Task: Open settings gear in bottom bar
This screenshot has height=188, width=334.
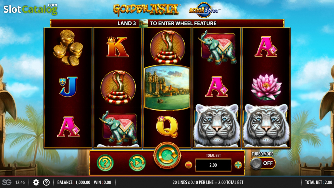Action: pyautogui.click(x=36, y=182)
